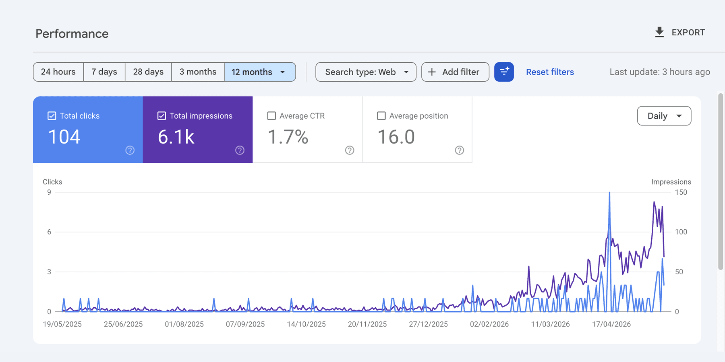Enable the Average CTR checkbox

pyautogui.click(x=271, y=116)
